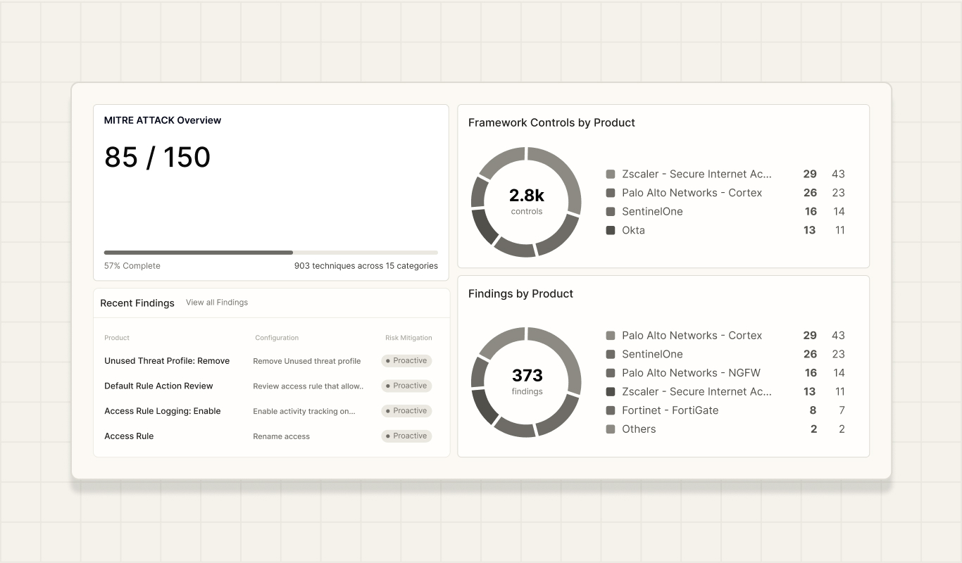Click the Product column header

[117, 338]
